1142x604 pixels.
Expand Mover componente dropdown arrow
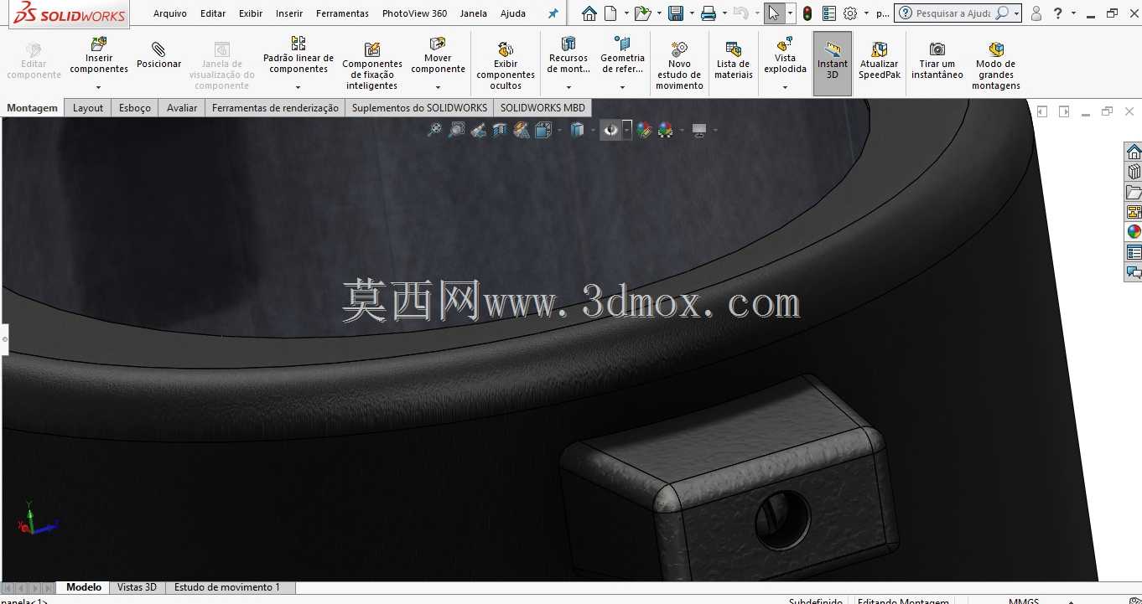coord(438,87)
